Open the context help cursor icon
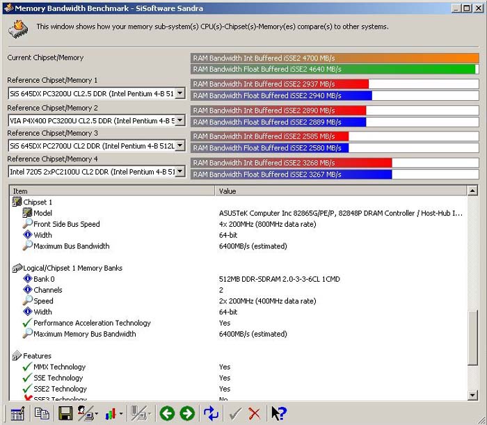 point(278,413)
